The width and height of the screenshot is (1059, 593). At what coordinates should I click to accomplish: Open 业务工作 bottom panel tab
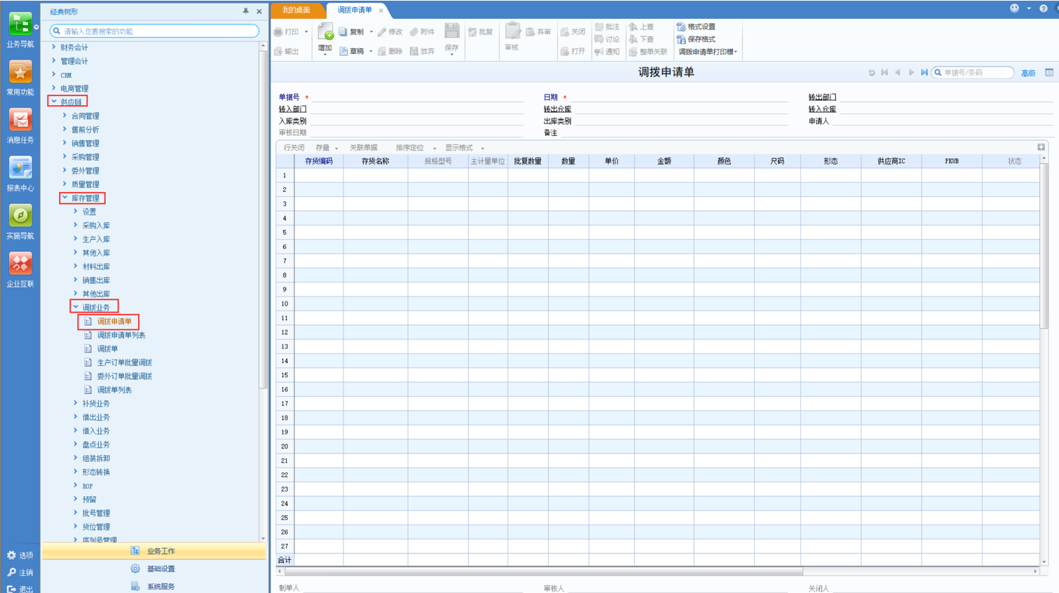click(153, 551)
